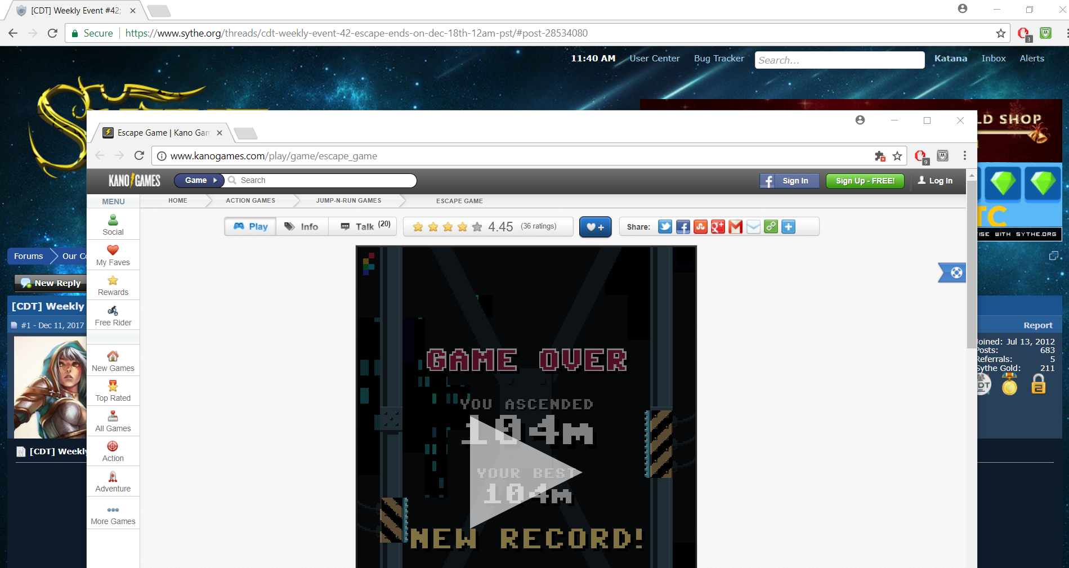Open Sythe Inbox

click(994, 59)
